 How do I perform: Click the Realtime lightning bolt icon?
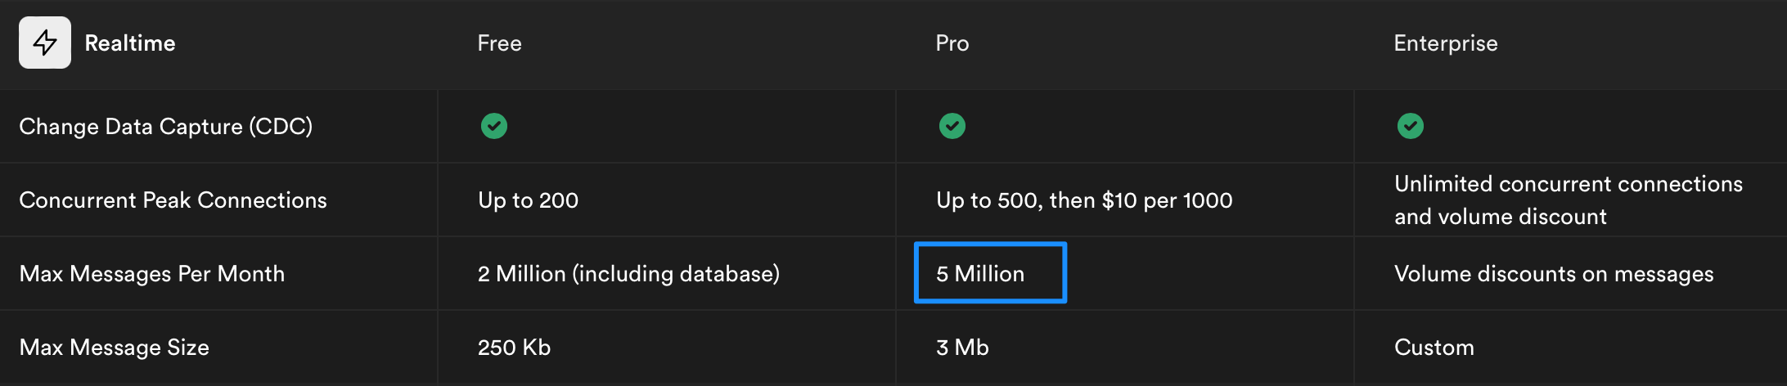point(45,43)
